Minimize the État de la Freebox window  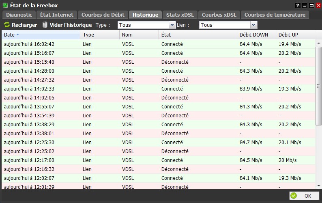(x=305, y=6)
